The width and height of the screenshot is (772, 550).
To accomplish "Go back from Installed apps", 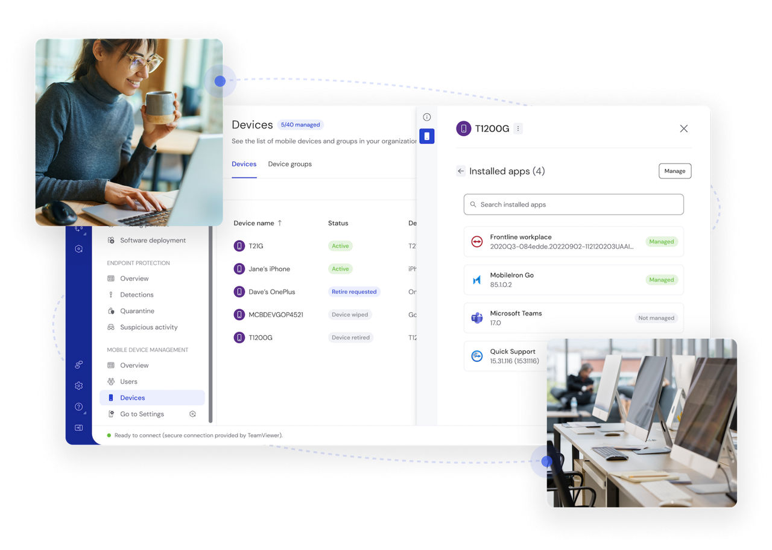I will pos(461,171).
